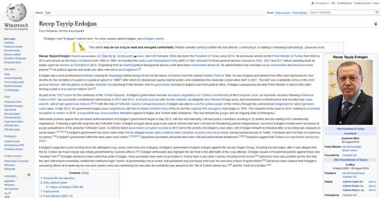Click the speaker listen pronunciation icon

135,56
